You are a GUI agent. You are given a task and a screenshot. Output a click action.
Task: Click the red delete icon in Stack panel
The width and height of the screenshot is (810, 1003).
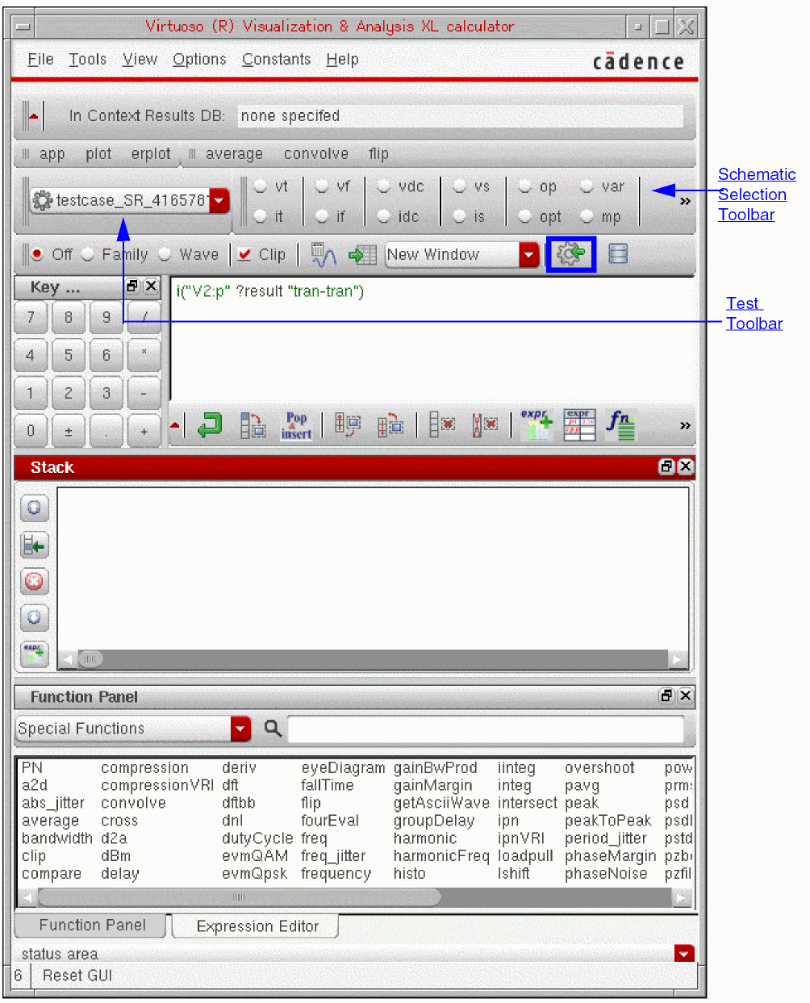click(34, 581)
